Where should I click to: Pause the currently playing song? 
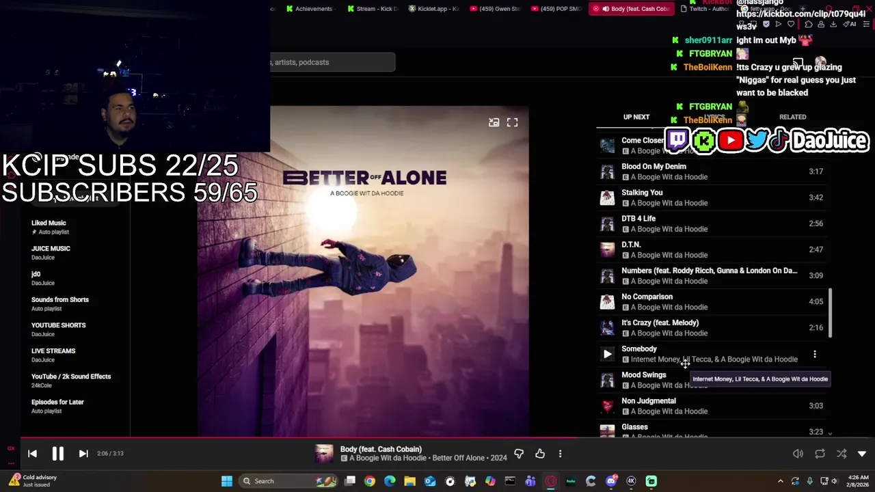57,453
